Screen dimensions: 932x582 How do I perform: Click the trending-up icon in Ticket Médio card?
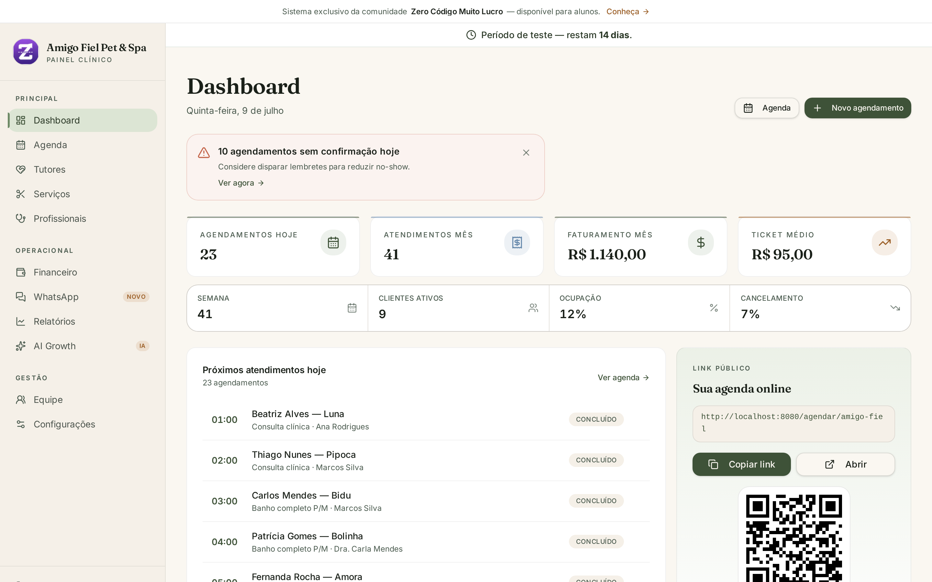(x=885, y=242)
